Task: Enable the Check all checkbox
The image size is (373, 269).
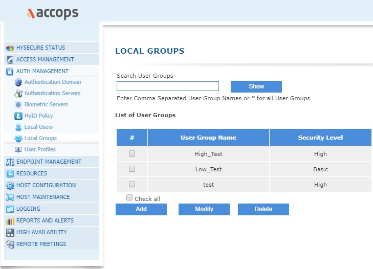Action: [129, 197]
